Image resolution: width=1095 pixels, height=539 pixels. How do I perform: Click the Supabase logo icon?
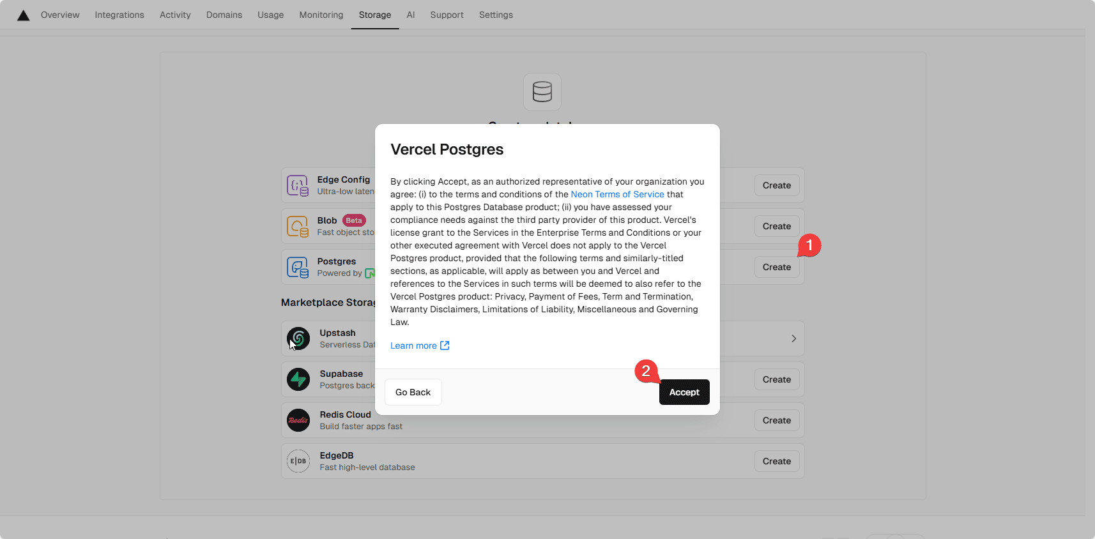tap(298, 379)
